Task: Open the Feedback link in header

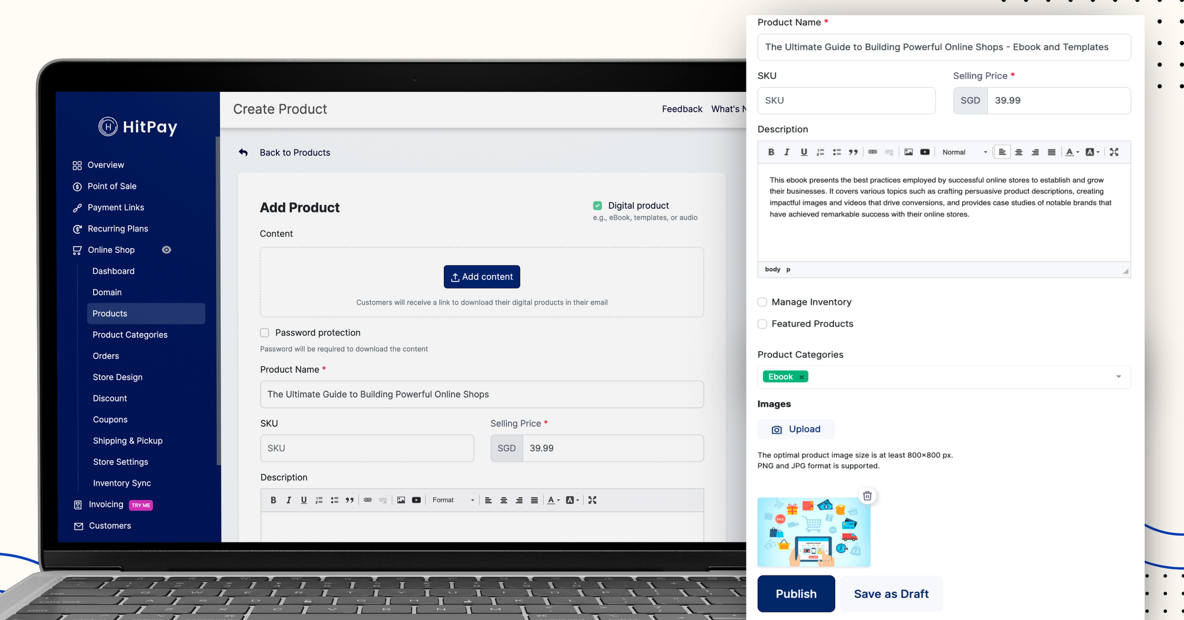Action: (x=682, y=109)
